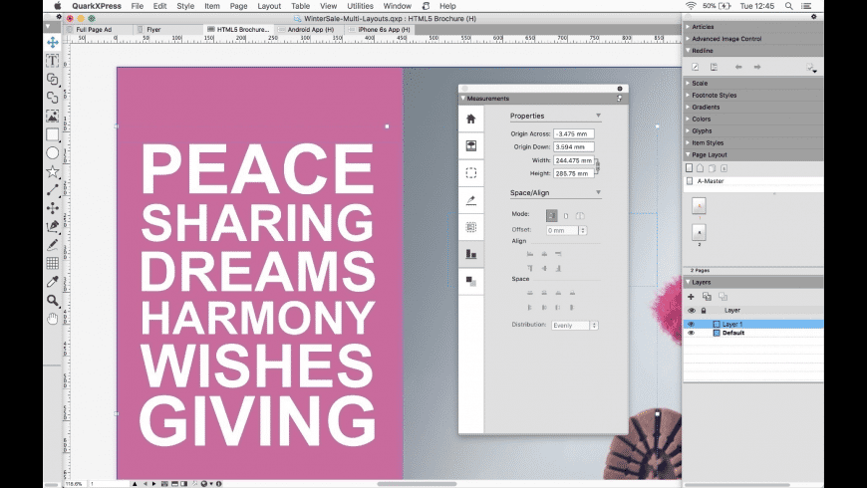867x488 pixels.
Task: Select the Table tool
Action: click(53, 263)
